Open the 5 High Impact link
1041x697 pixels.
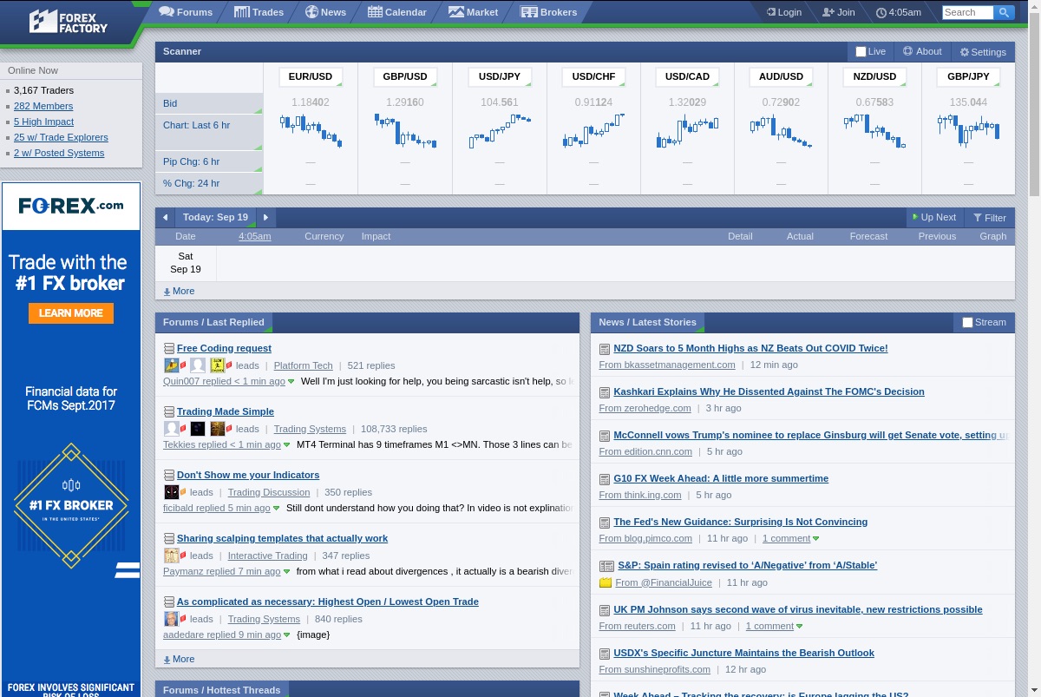pyautogui.click(x=43, y=122)
